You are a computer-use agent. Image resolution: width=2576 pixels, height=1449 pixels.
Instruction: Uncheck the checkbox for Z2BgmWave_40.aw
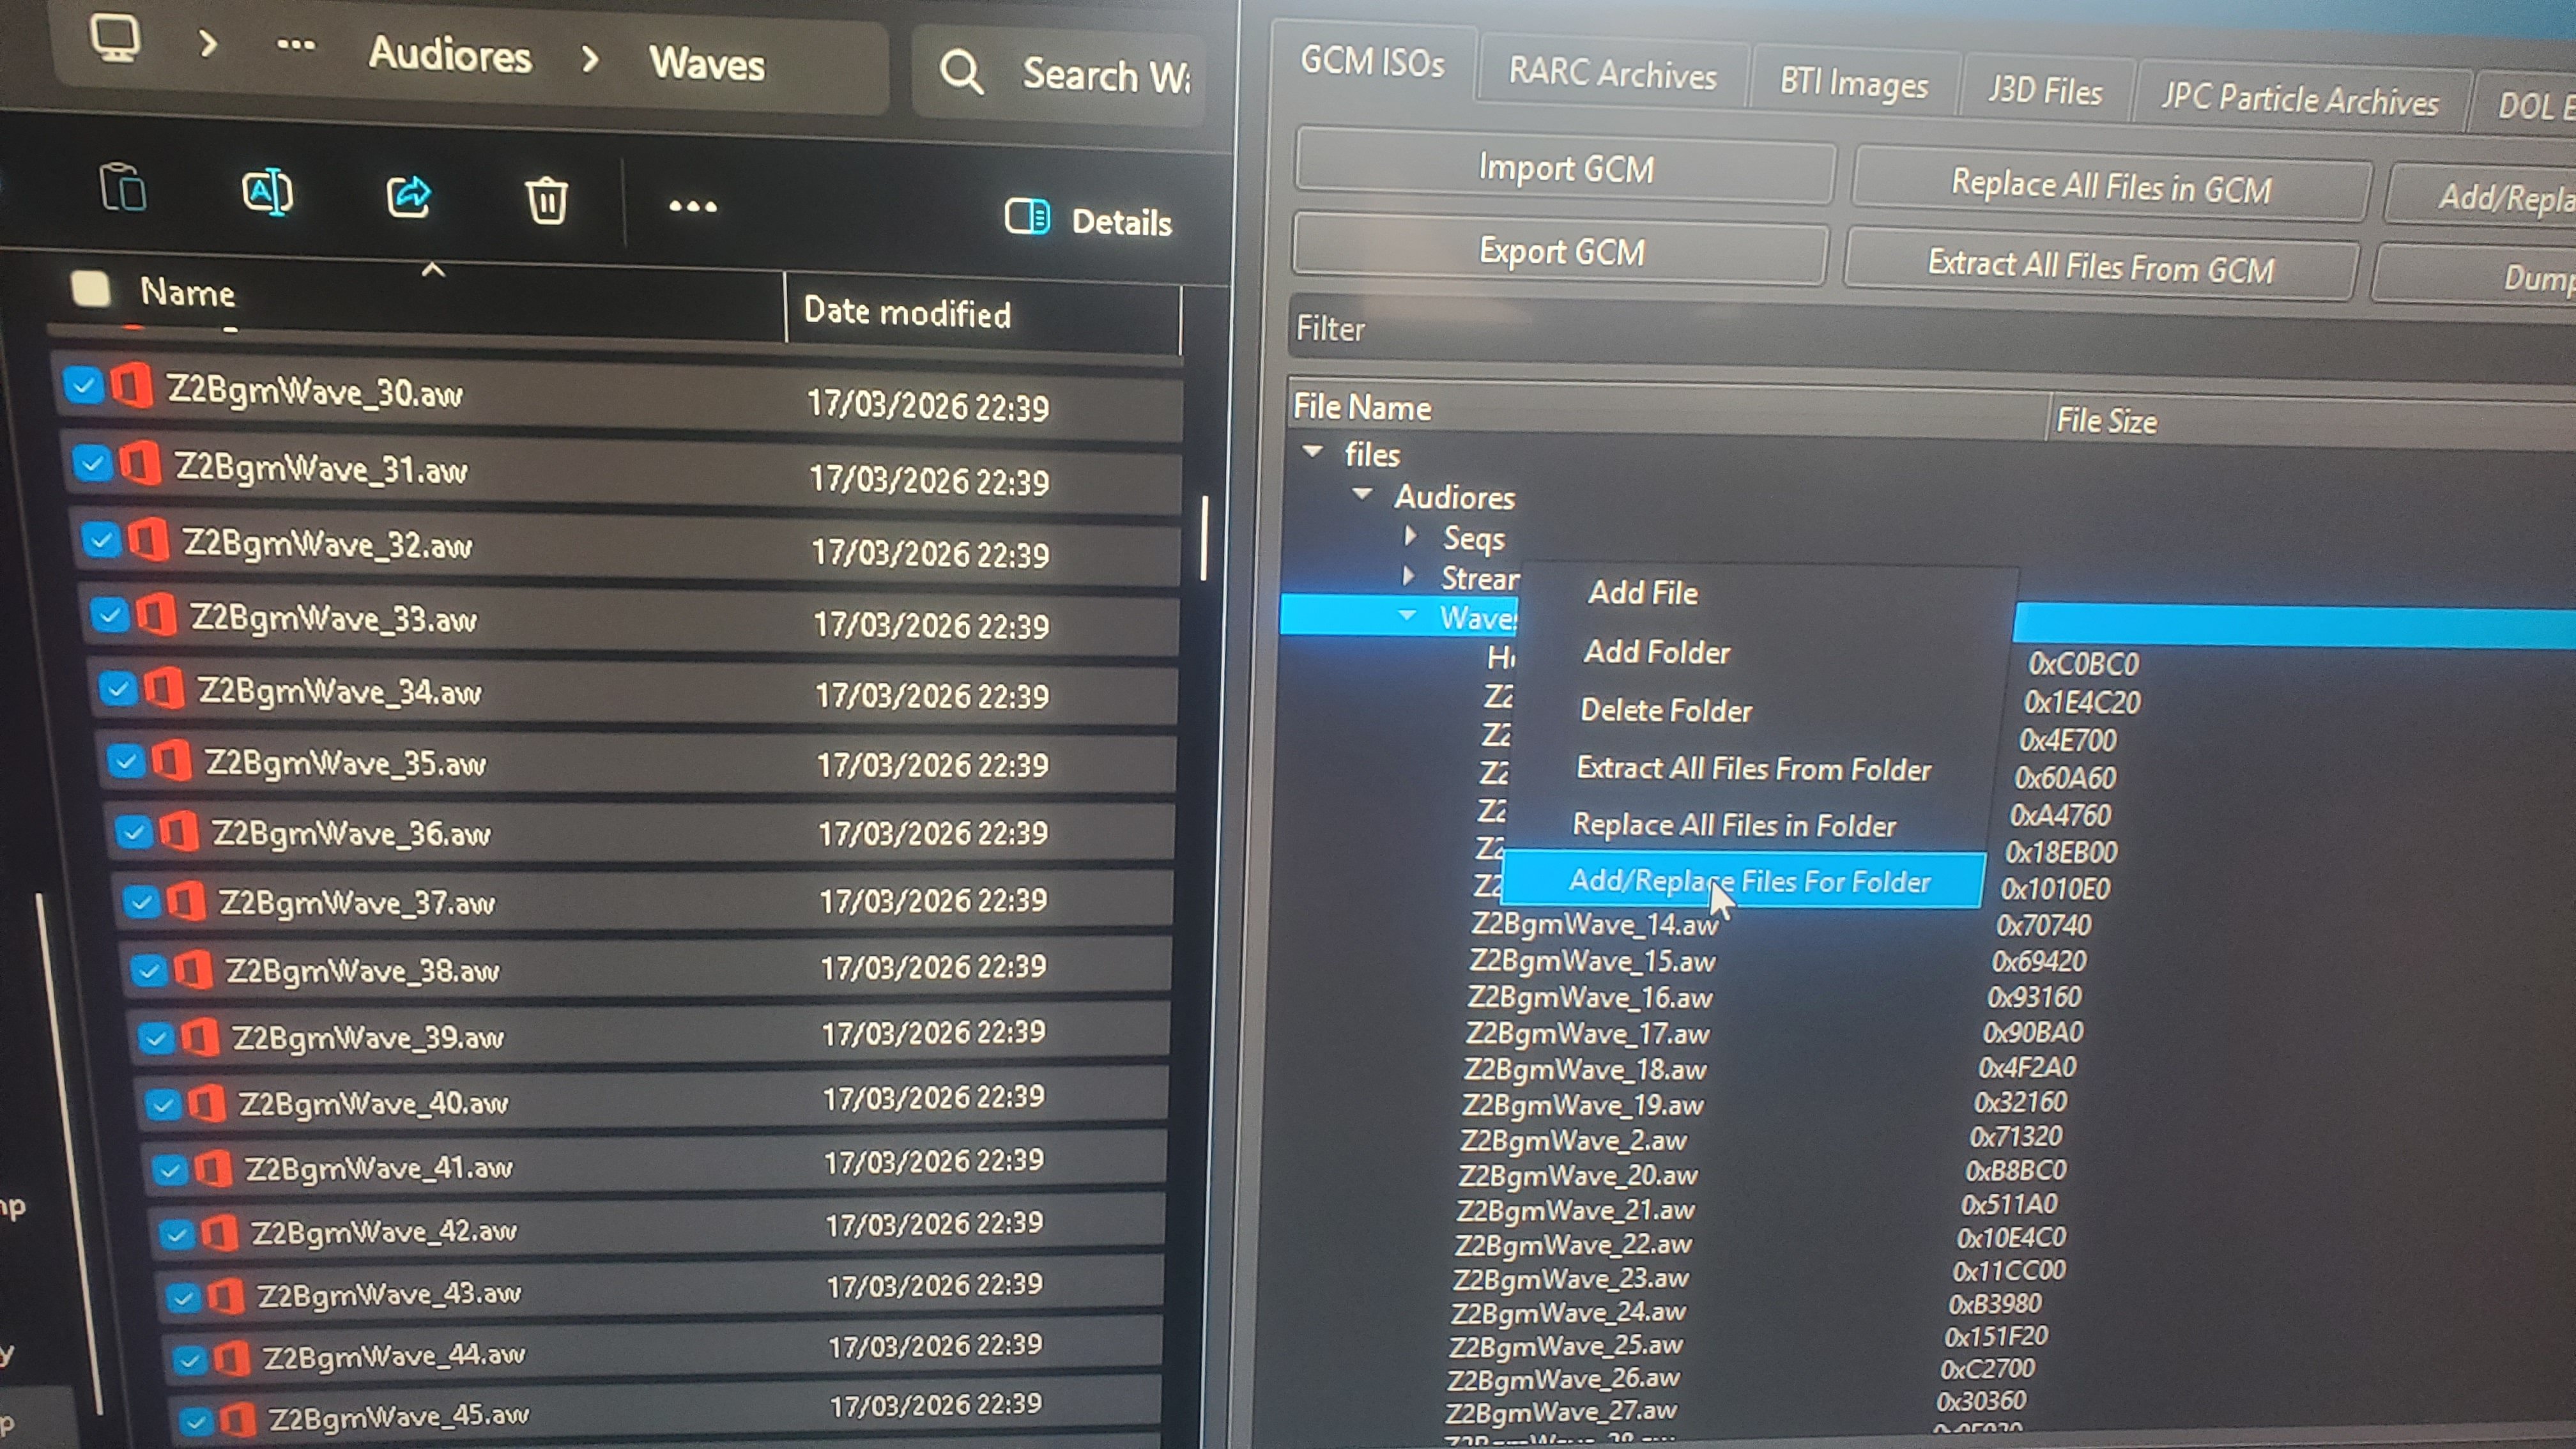[x=162, y=1104]
